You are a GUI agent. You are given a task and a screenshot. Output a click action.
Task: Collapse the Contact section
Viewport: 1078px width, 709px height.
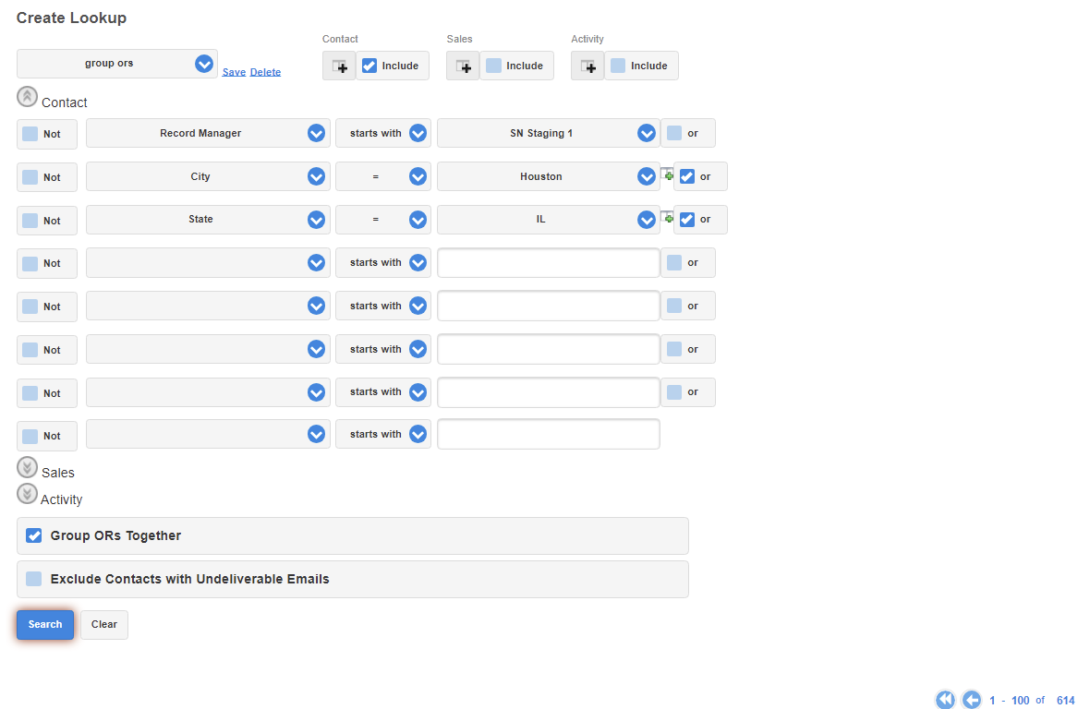[x=28, y=97]
